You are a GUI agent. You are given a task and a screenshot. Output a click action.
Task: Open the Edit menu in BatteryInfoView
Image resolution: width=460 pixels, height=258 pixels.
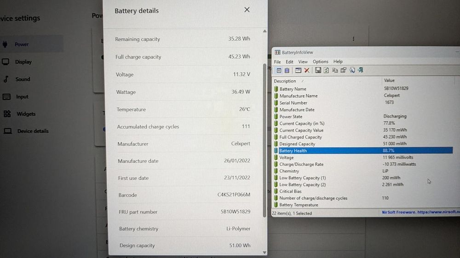pos(289,62)
